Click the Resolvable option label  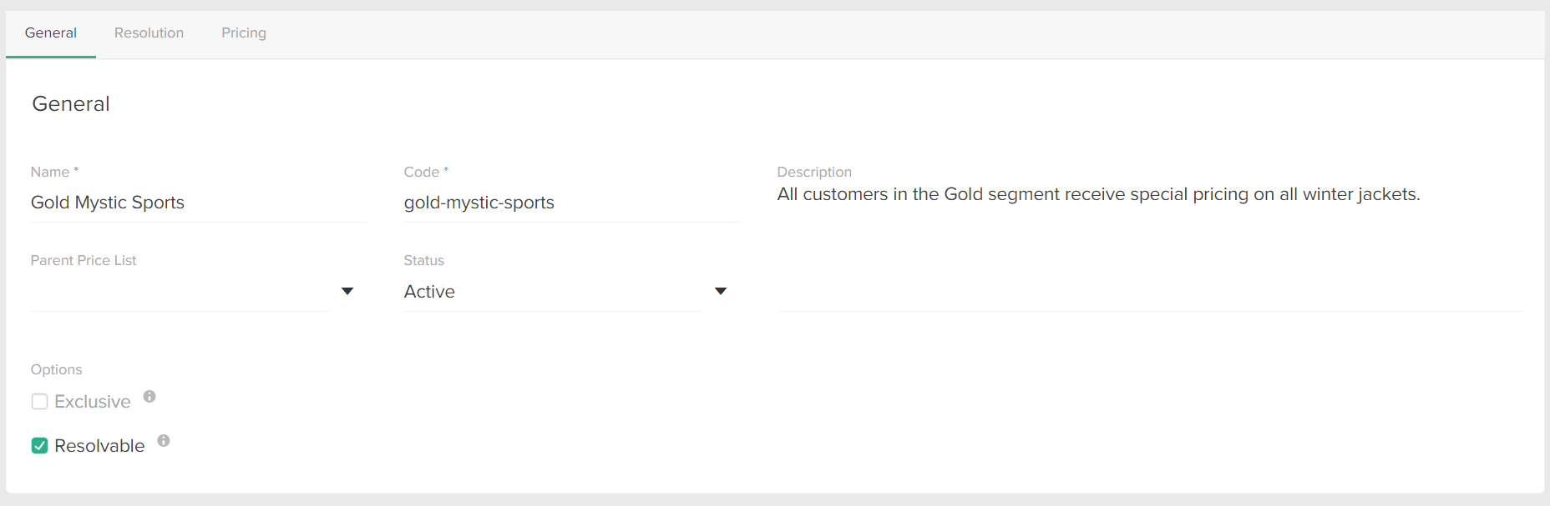tap(99, 445)
